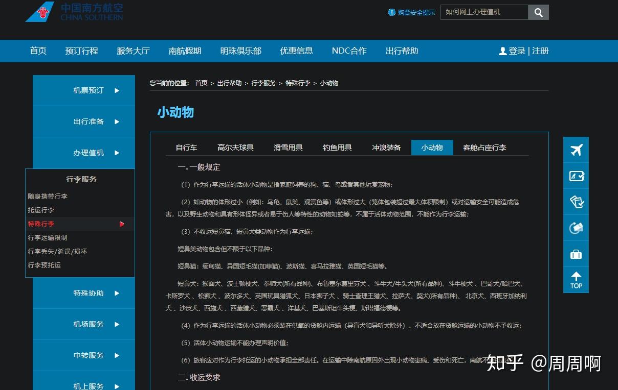Open the 机场服务 sidebar section
This screenshot has height=390, width=618.
84,324
